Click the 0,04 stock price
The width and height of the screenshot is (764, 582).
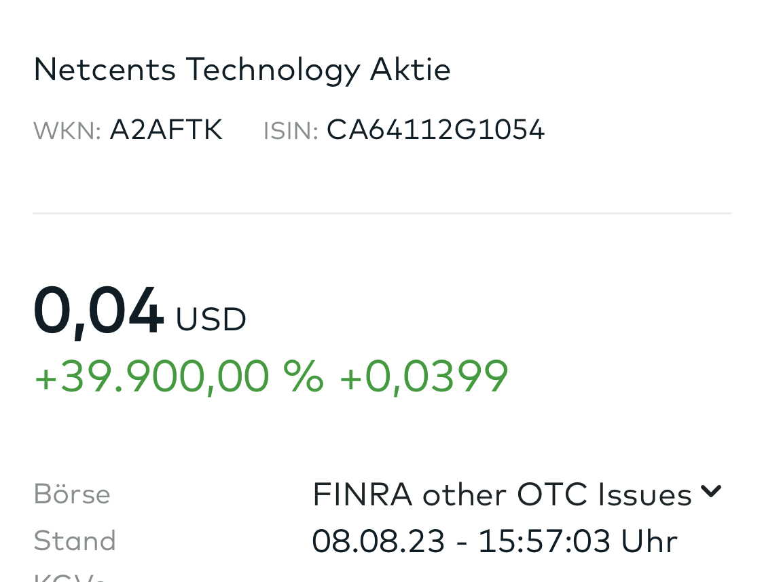(x=98, y=311)
